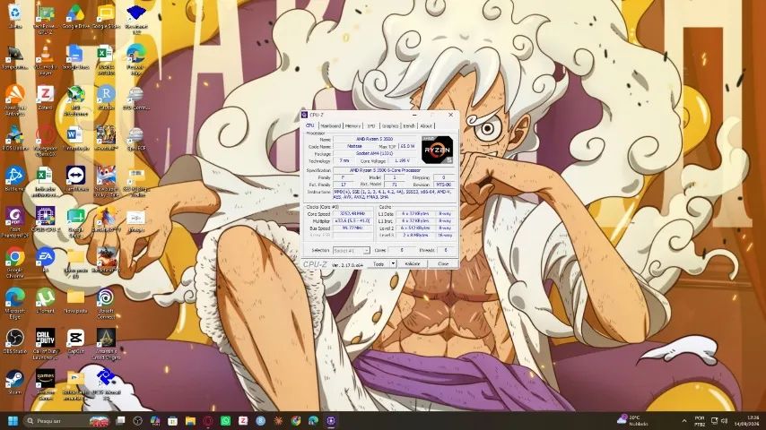766x430 pixels.
Task: Open File Explorer from the taskbar
Action: point(190,421)
